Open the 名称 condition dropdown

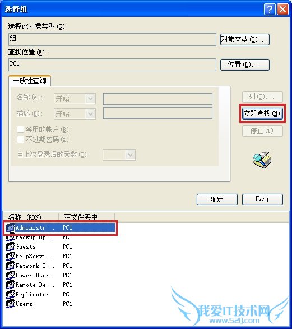75,99
